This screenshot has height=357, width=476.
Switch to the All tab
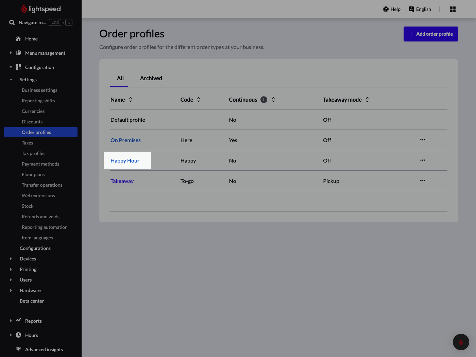coord(120,78)
